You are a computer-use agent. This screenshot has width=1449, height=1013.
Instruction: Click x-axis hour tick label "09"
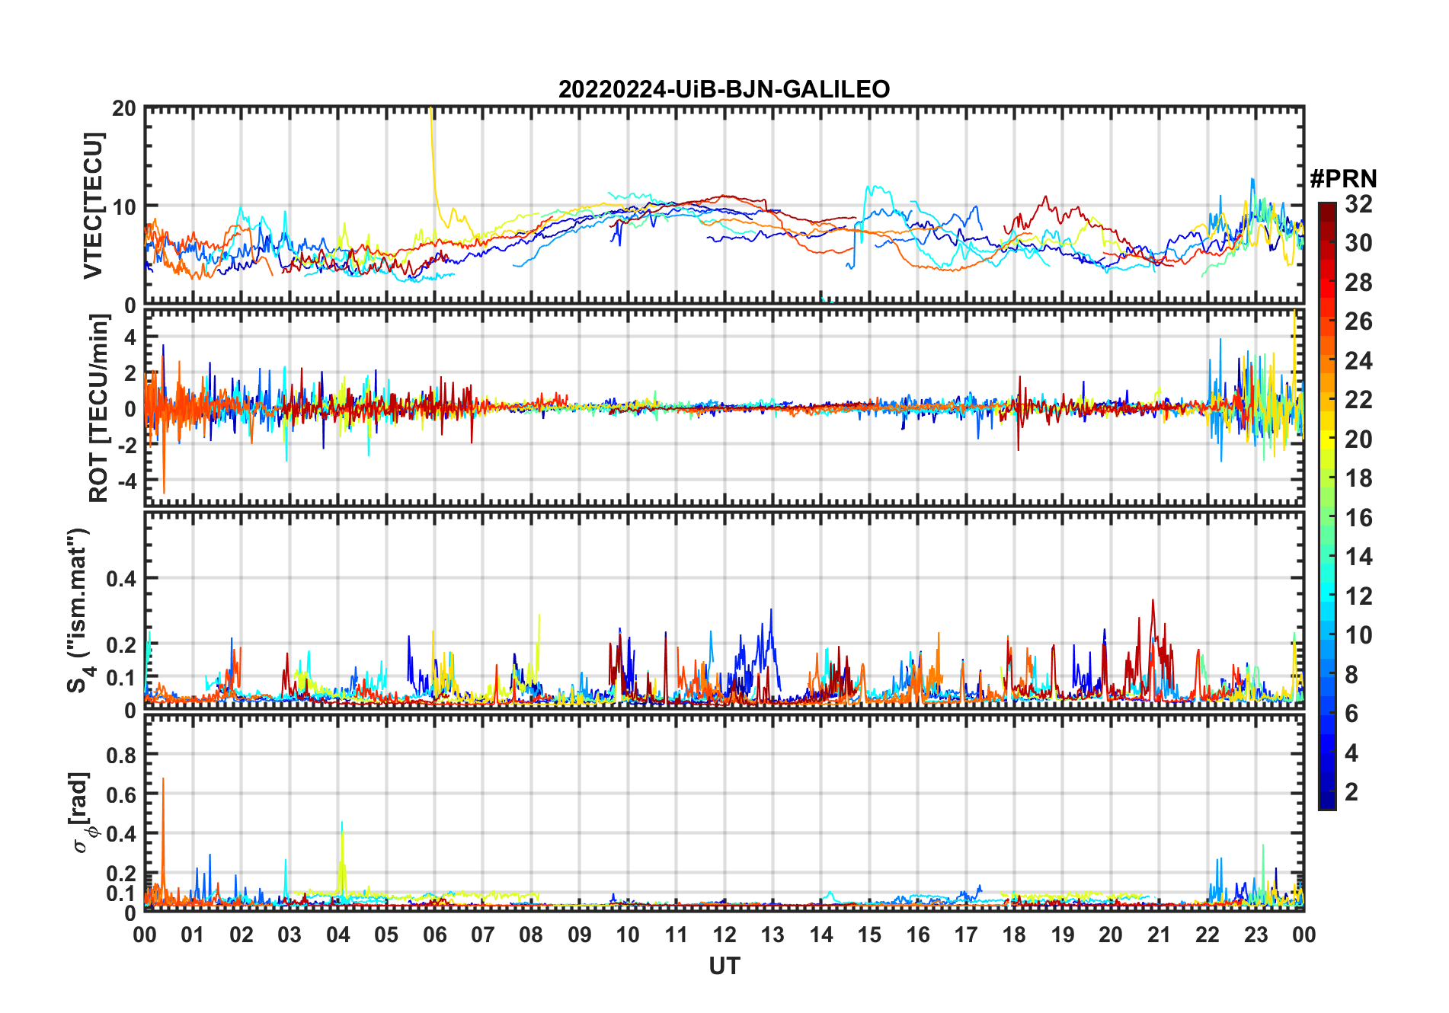pos(580,935)
